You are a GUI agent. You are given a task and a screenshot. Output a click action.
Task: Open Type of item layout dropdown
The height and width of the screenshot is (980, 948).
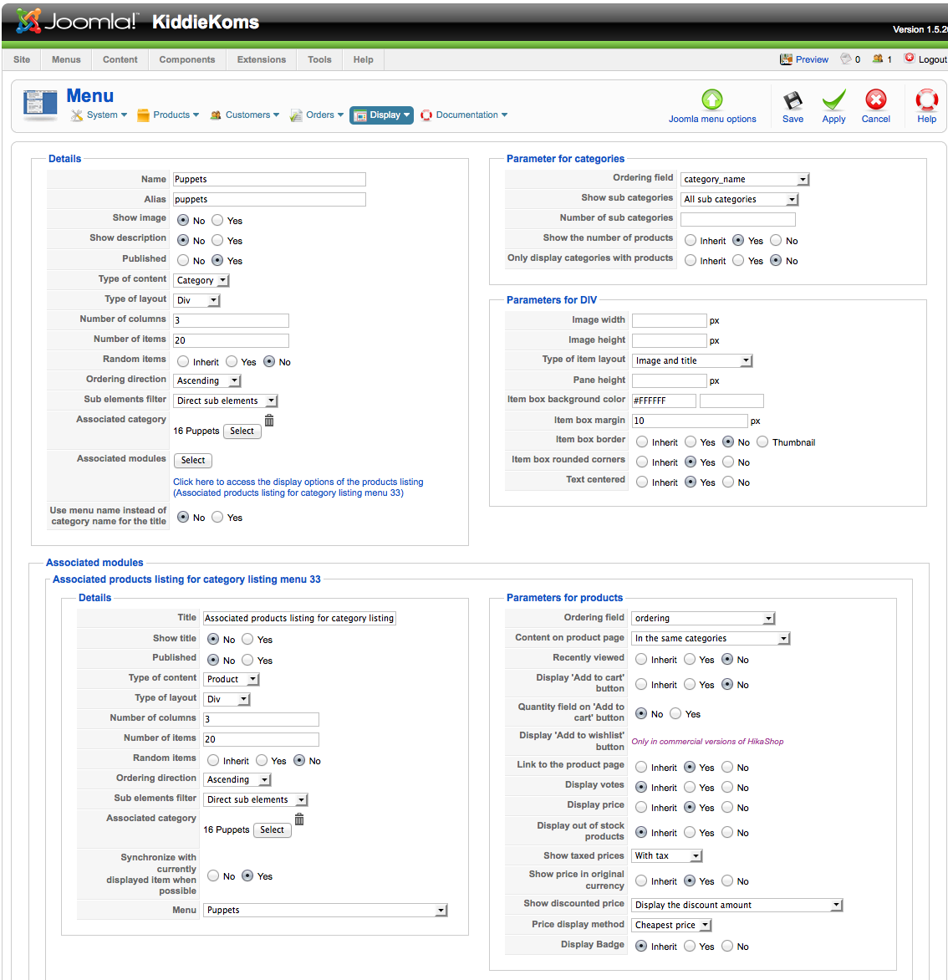pos(692,360)
